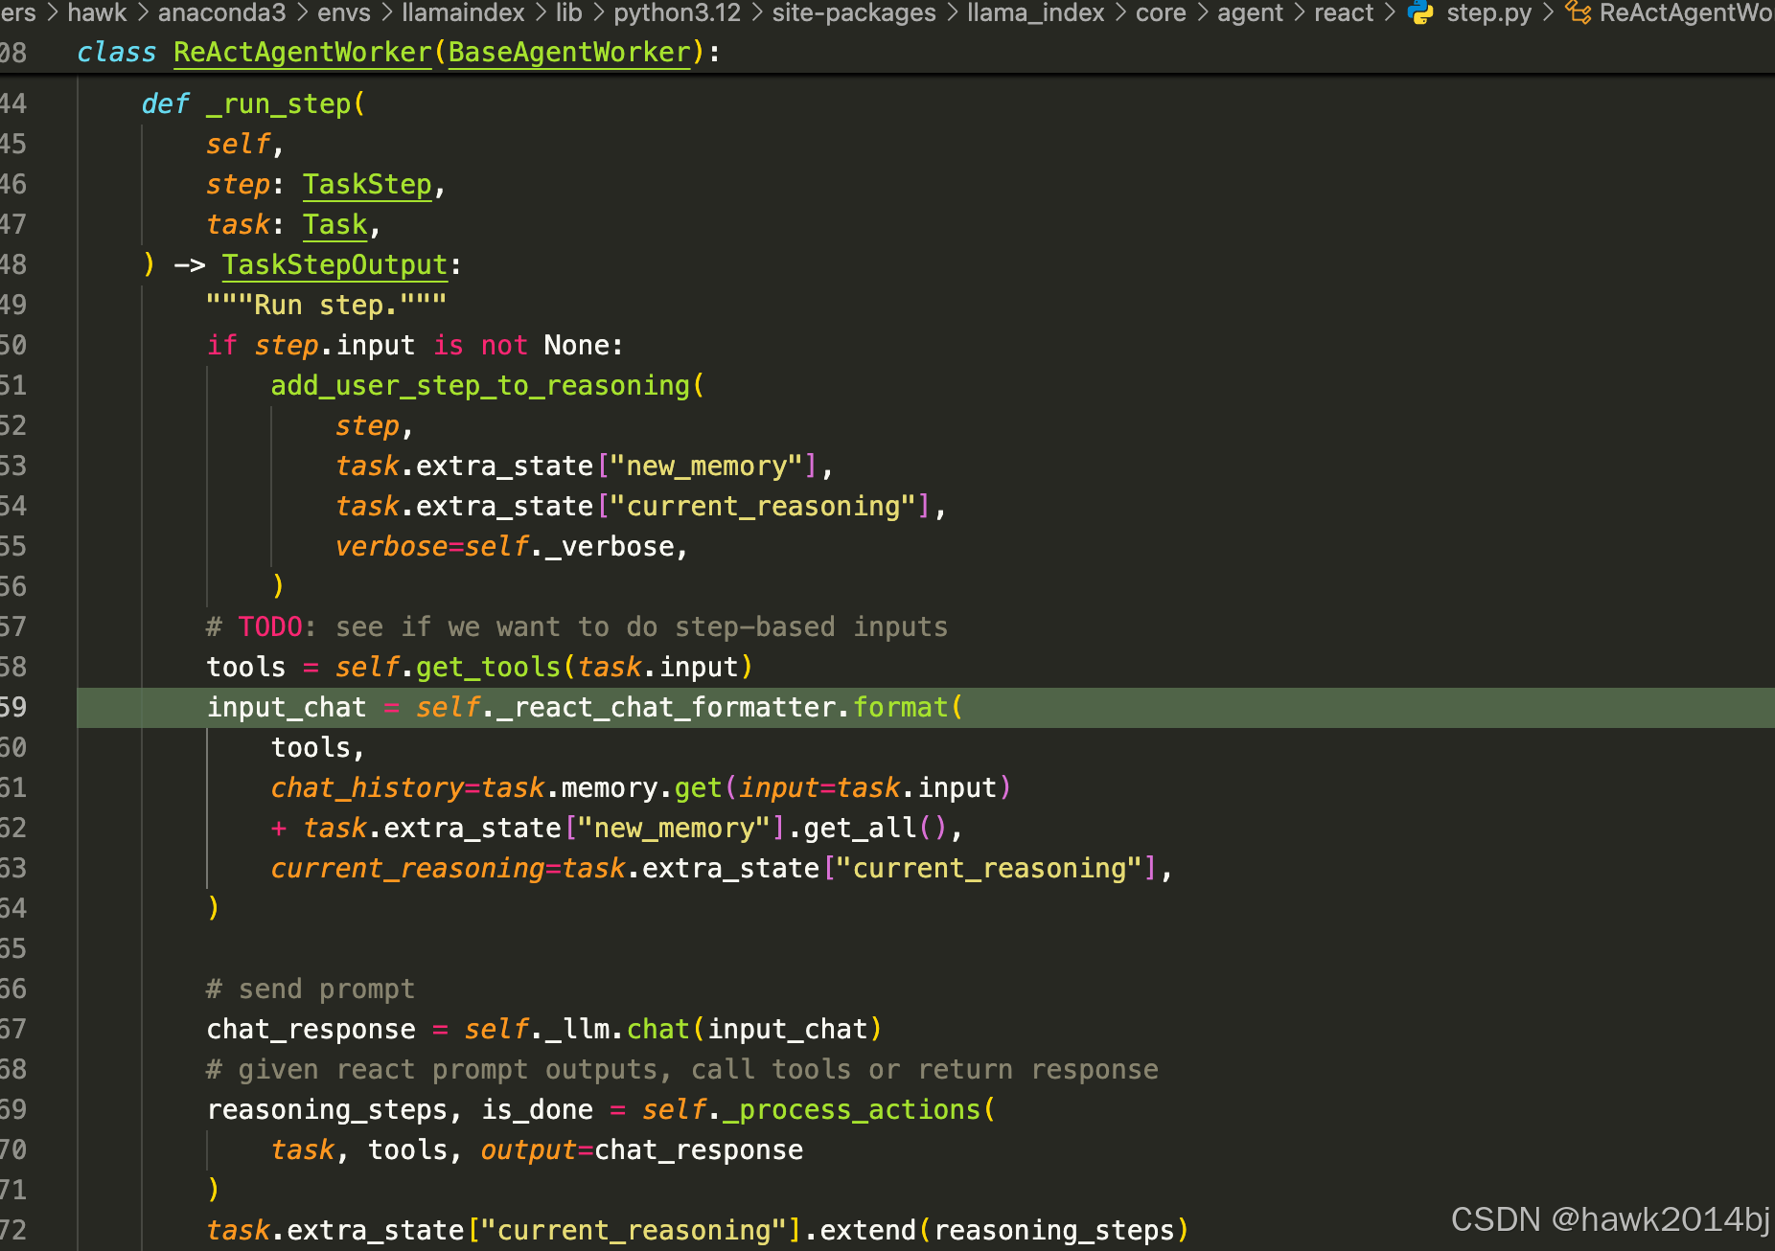Click get_tools method call
Image resolution: width=1775 pixels, height=1251 pixels.
click(488, 667)
